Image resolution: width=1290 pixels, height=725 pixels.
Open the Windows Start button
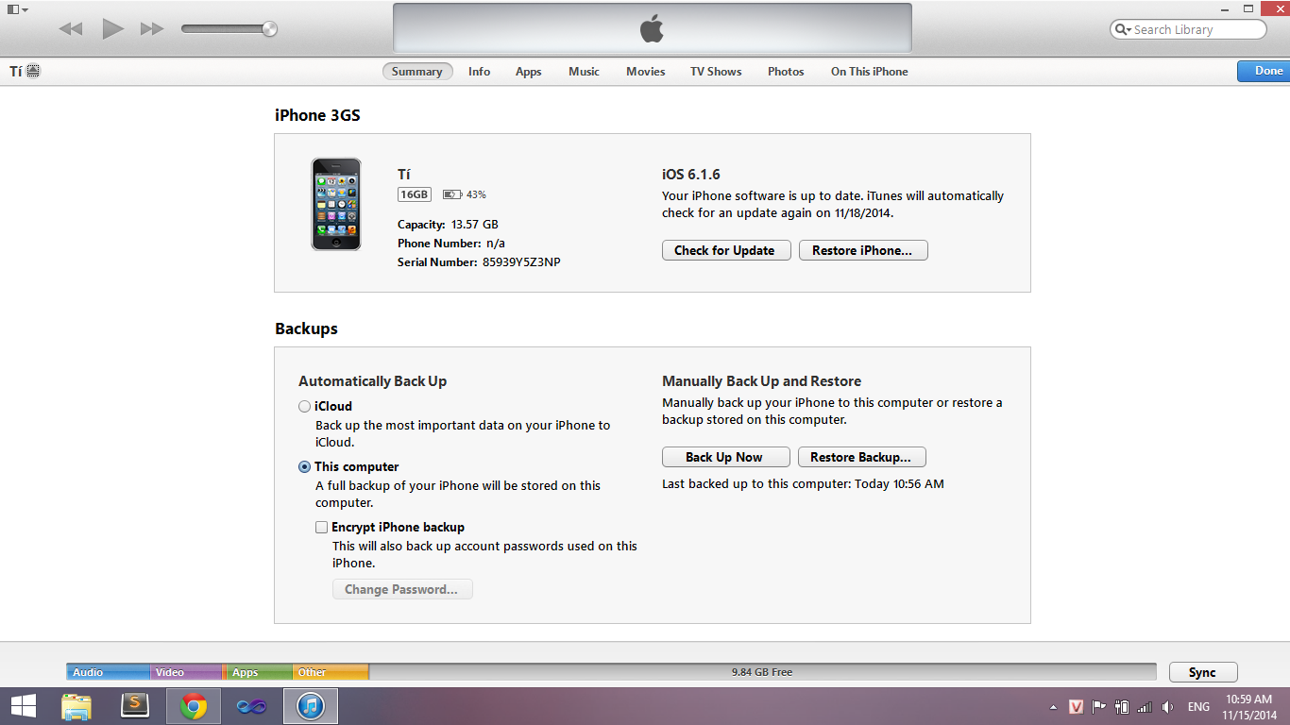[24, 706]
